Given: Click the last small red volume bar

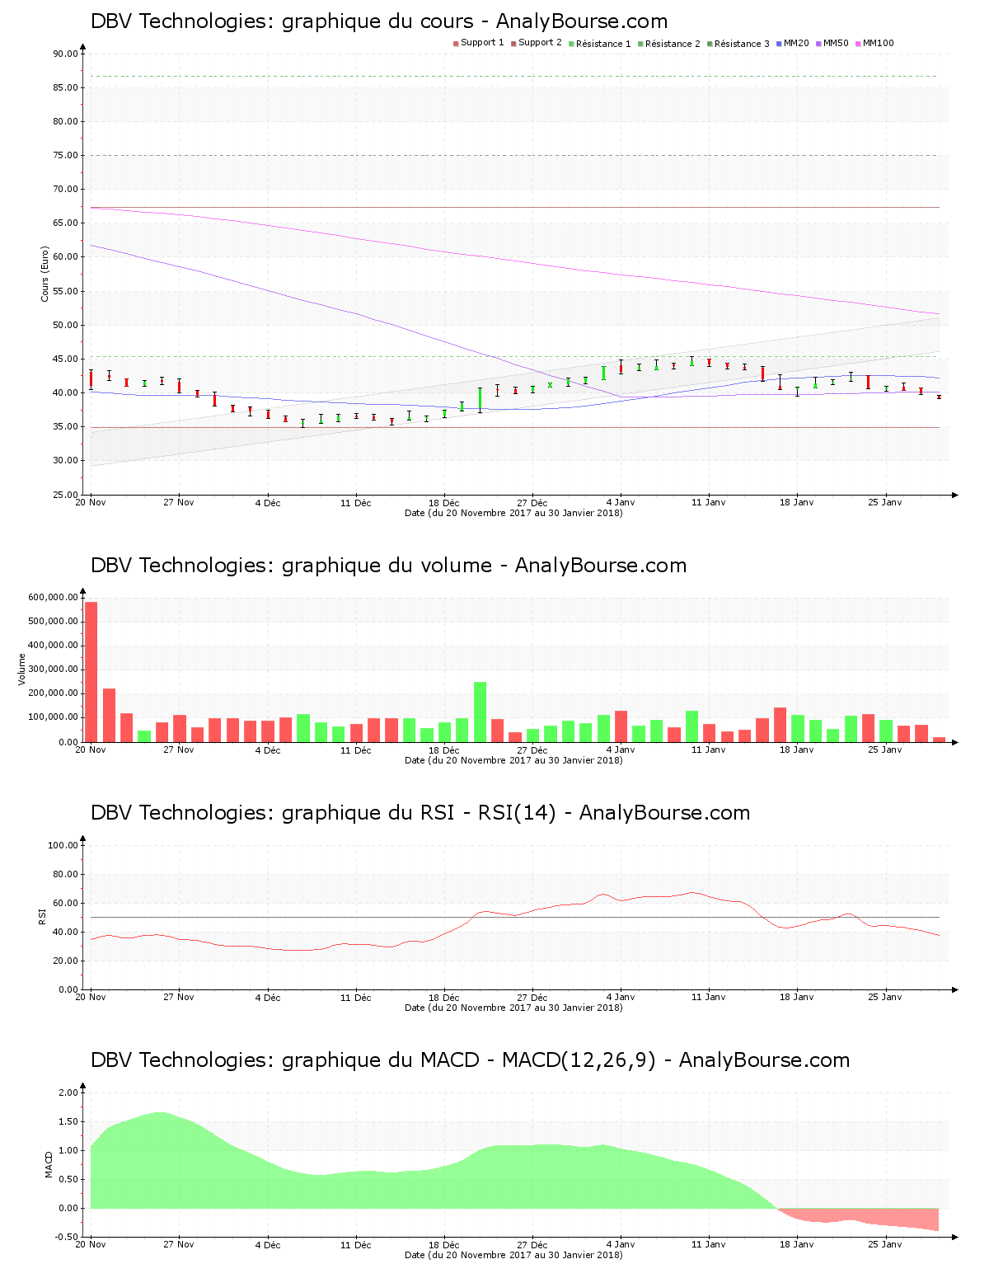Looking at the screenshot, I should point(939,740).
